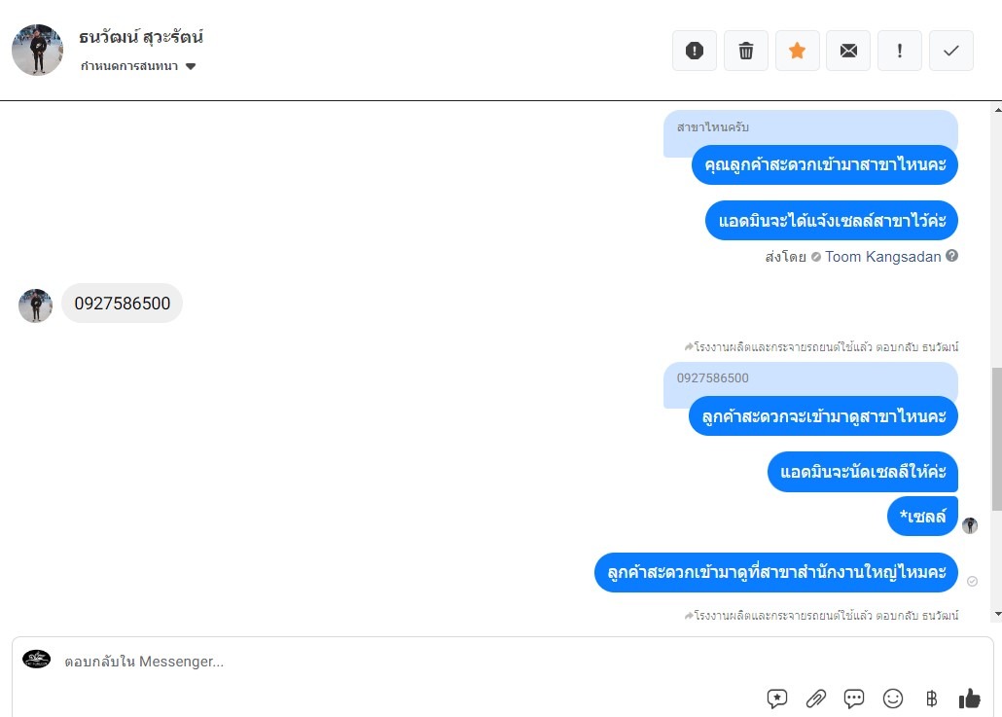Mark conversation done with checkmark button
Viewport: 1002px width, 717px height.
950,51
